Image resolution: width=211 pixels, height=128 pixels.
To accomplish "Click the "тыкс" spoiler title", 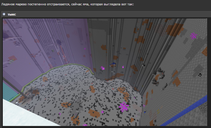I will pos(12,14).
